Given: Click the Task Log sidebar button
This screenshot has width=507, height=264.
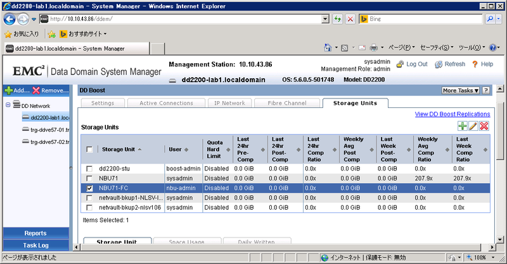Looking at the screenshot, I should [35, 245].
